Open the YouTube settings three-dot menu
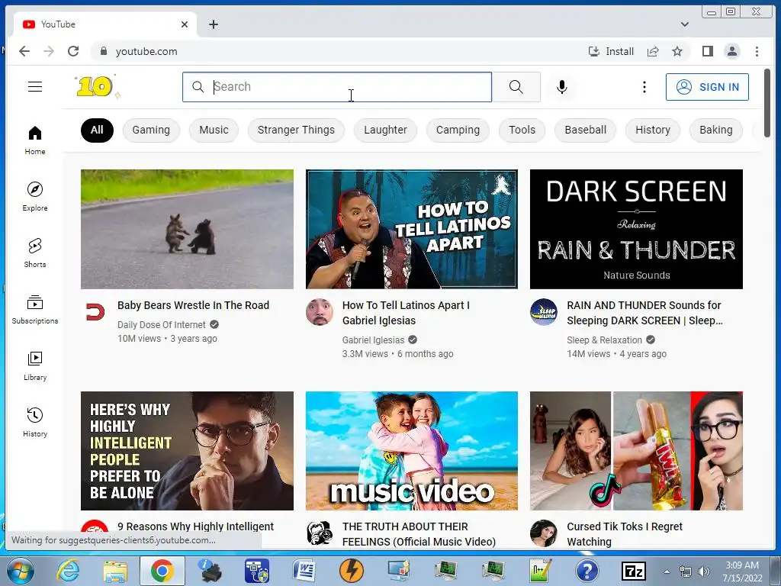The width and height of the screenshot is (781, 586). click(644, 87)
